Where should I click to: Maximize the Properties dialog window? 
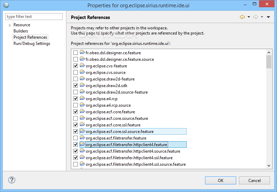(255, 4)
